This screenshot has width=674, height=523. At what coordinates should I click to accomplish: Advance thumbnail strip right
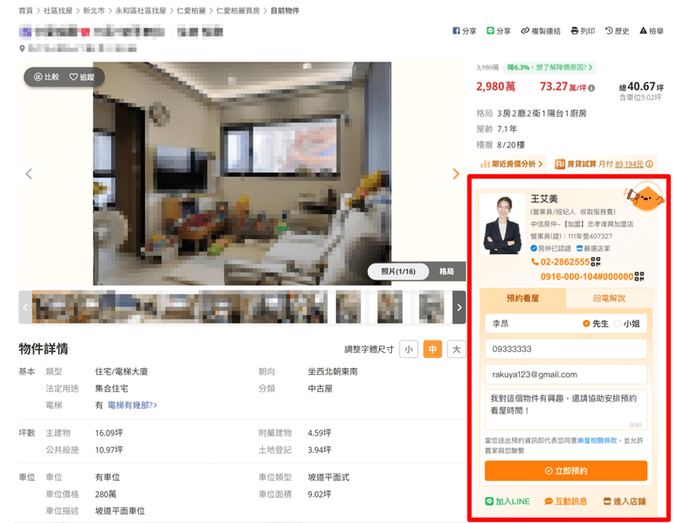pyautogui.click(x=459, y=307)
